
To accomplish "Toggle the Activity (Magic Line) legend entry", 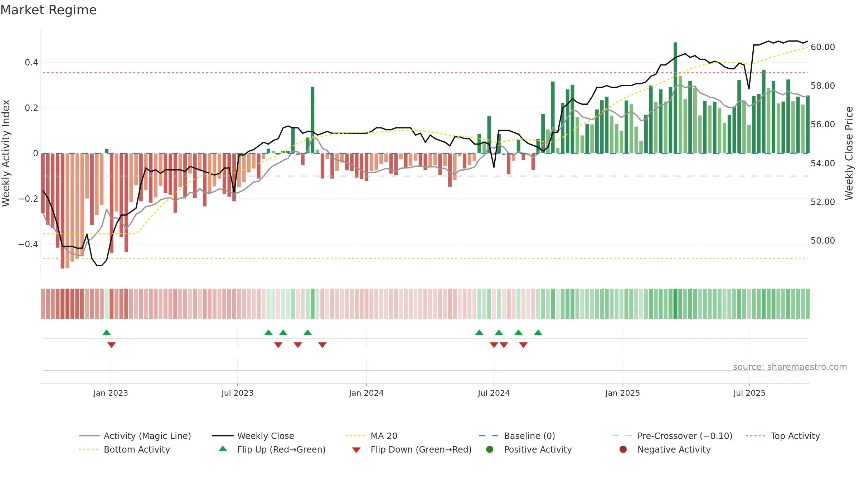I will [135, 436].
